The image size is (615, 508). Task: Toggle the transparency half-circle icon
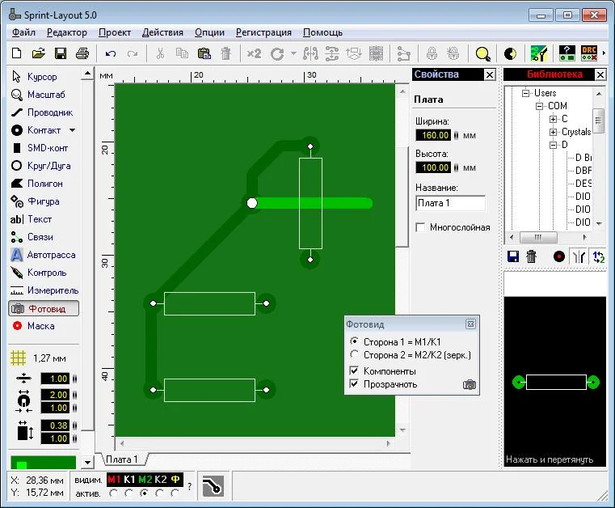coord(510,53)
